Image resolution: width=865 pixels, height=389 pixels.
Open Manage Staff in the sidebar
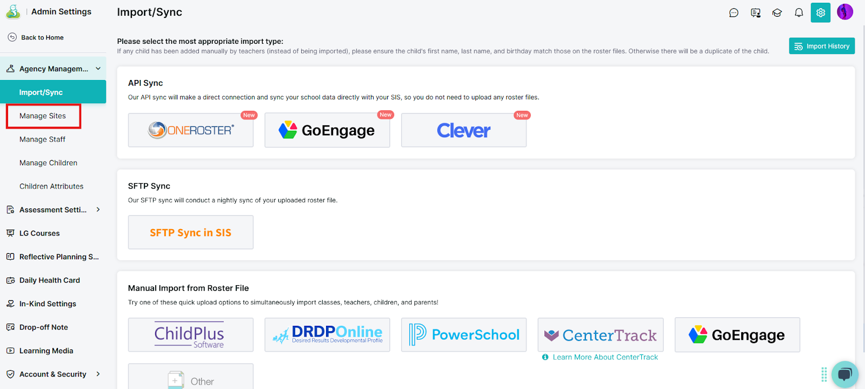(42, 139)
